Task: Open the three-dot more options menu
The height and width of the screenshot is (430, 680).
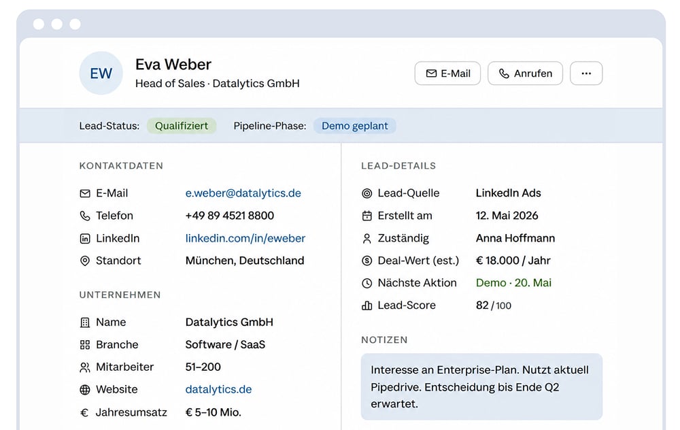Action: [586, 73]
